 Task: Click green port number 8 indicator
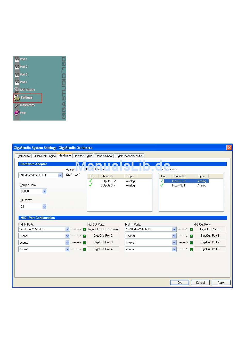tap(191, 250)
